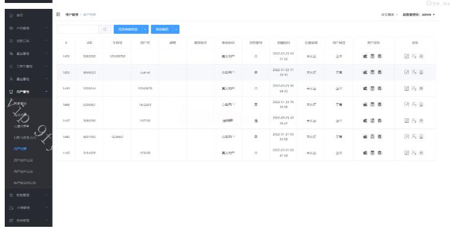The image size is (450, 228).
Task: Select UID cell 9849023
Action: pos(89,73)
